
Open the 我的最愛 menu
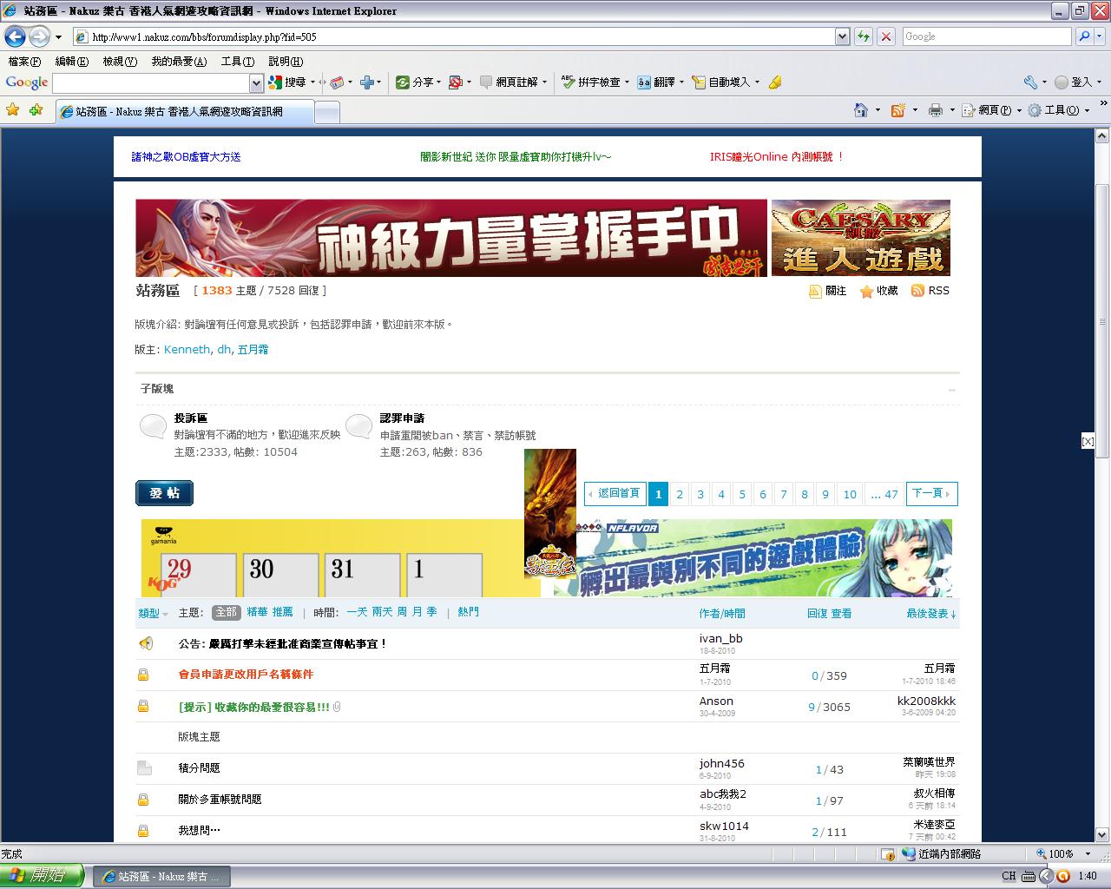(178, 62)
